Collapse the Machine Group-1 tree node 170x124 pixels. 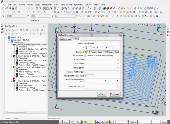6,38
